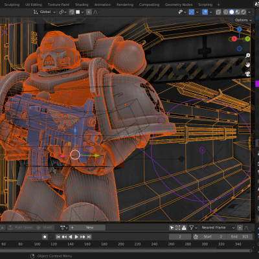The image size is (259, 259).
Task: Toggle show hidden bracket icon
Action: (178, 227)
